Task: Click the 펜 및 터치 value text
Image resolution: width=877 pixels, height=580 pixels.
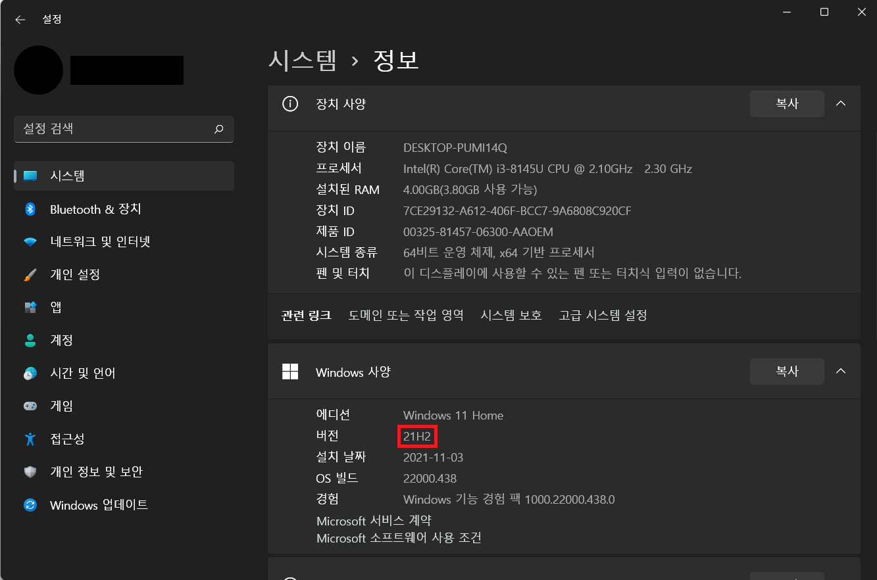Action: [572, 274]
